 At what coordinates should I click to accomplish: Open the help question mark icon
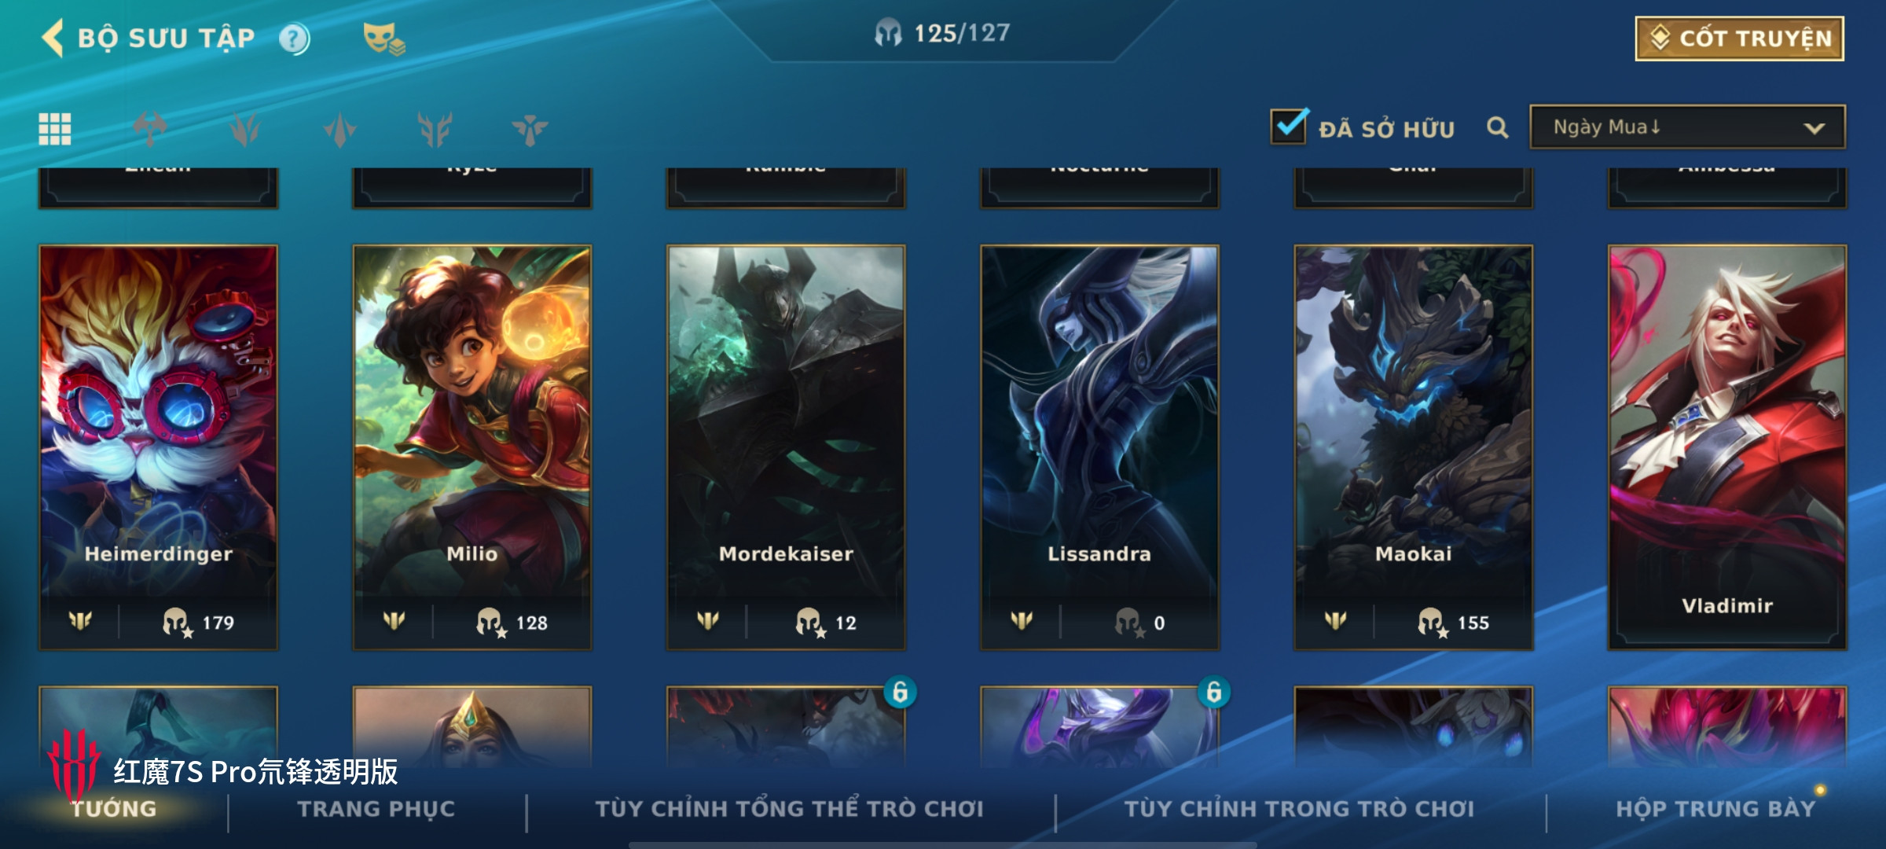295,39
